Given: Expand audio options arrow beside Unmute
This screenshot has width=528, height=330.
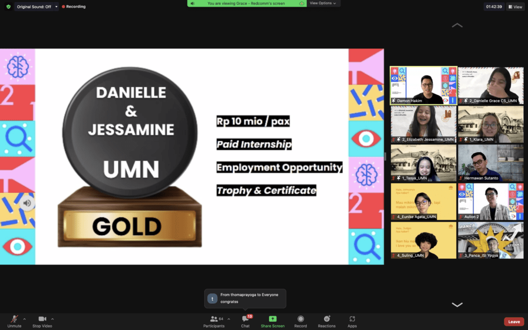Looking at the screenshot, I should tap(24, 319).
